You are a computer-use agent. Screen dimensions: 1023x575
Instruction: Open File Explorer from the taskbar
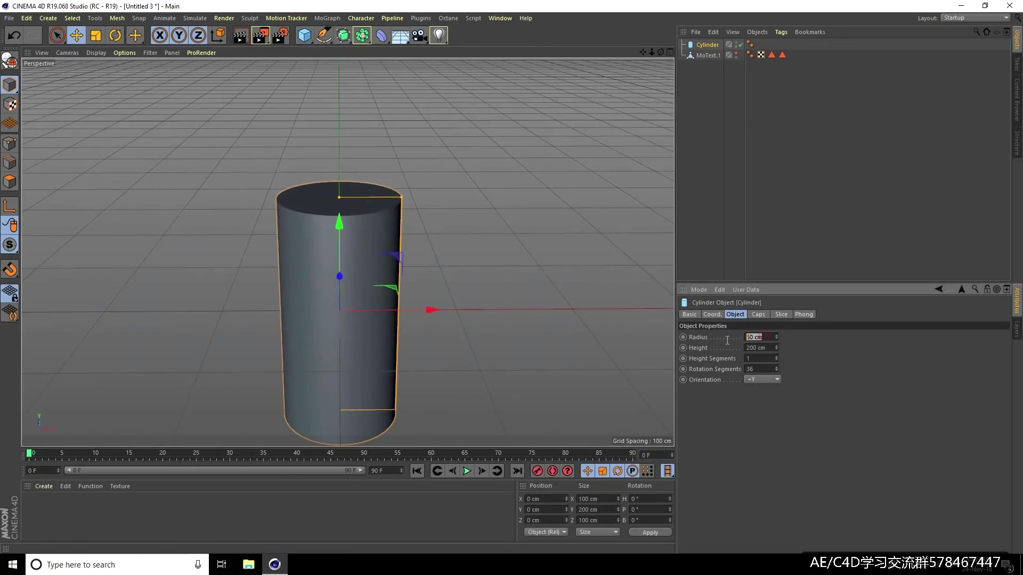pos(248,564)
